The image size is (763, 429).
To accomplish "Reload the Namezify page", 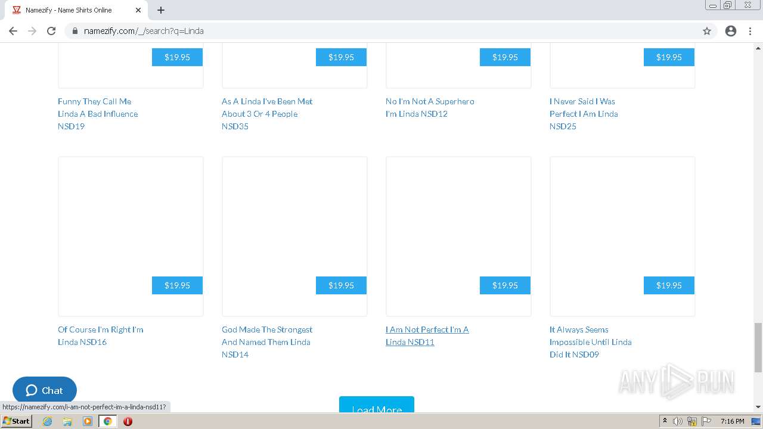I will click(51, 31).
